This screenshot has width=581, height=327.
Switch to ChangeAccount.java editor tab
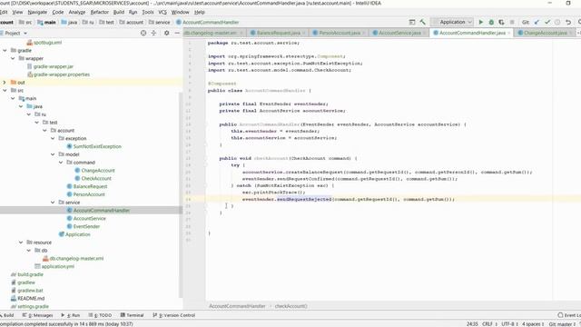pyautogui.click(x=546, y=33)
